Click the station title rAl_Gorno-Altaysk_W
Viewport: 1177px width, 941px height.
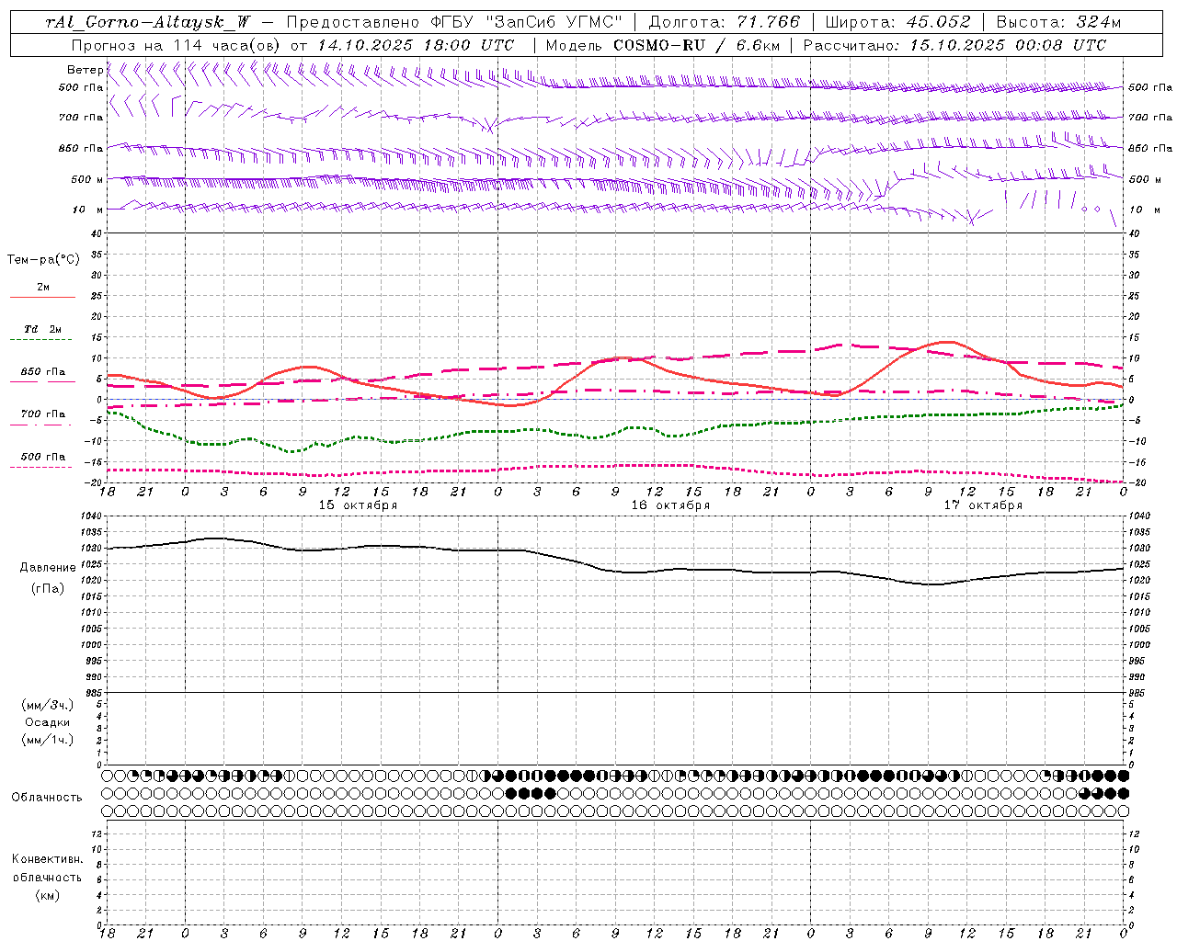tap(147, 22)
